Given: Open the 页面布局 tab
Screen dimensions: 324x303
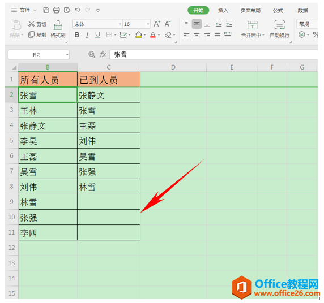Looking at the screenshot, I should 250,10.
